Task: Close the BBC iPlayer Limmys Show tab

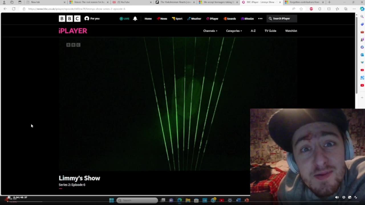Action: (x=280, y=2)
